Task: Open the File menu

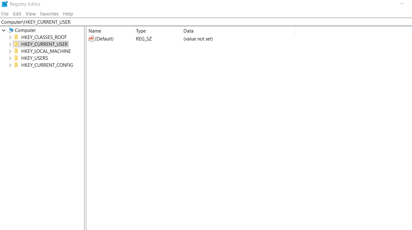Action: click(x=5, y=14)
